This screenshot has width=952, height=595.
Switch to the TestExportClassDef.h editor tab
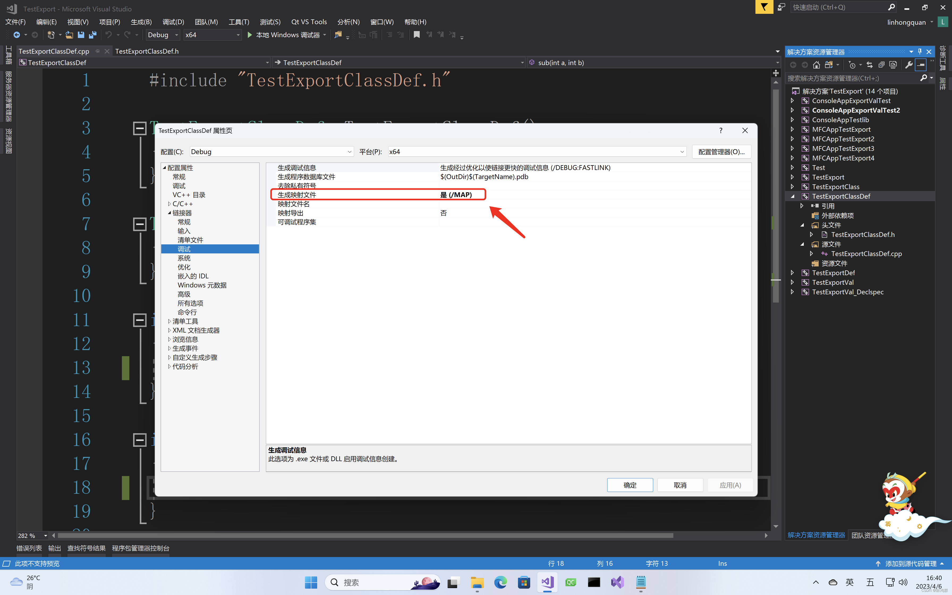(x=147, y=51)
